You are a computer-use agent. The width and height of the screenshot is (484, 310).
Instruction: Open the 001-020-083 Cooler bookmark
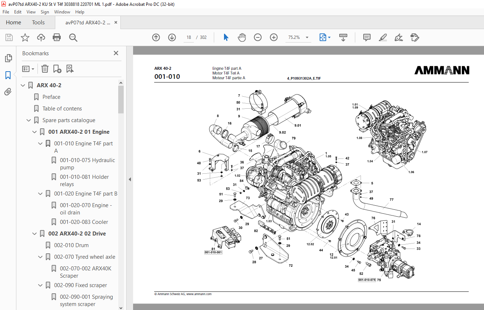(x=84, y=222)
